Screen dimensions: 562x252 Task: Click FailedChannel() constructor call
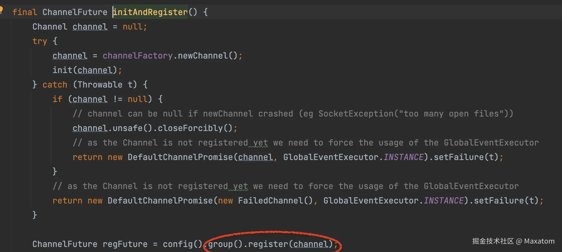275,201
